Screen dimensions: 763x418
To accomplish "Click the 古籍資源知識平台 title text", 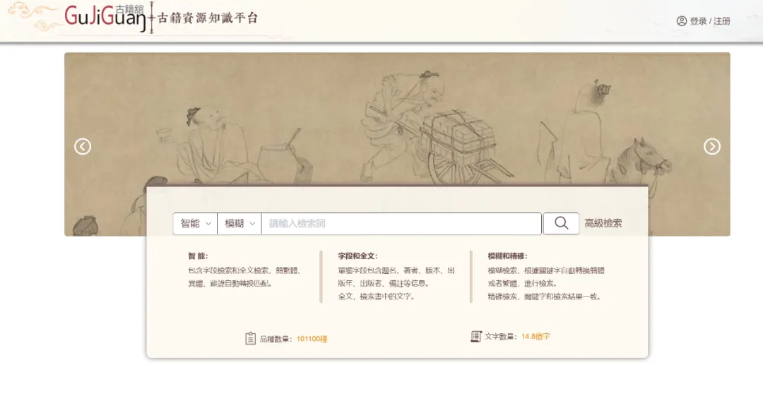I will tap(207, 18).
